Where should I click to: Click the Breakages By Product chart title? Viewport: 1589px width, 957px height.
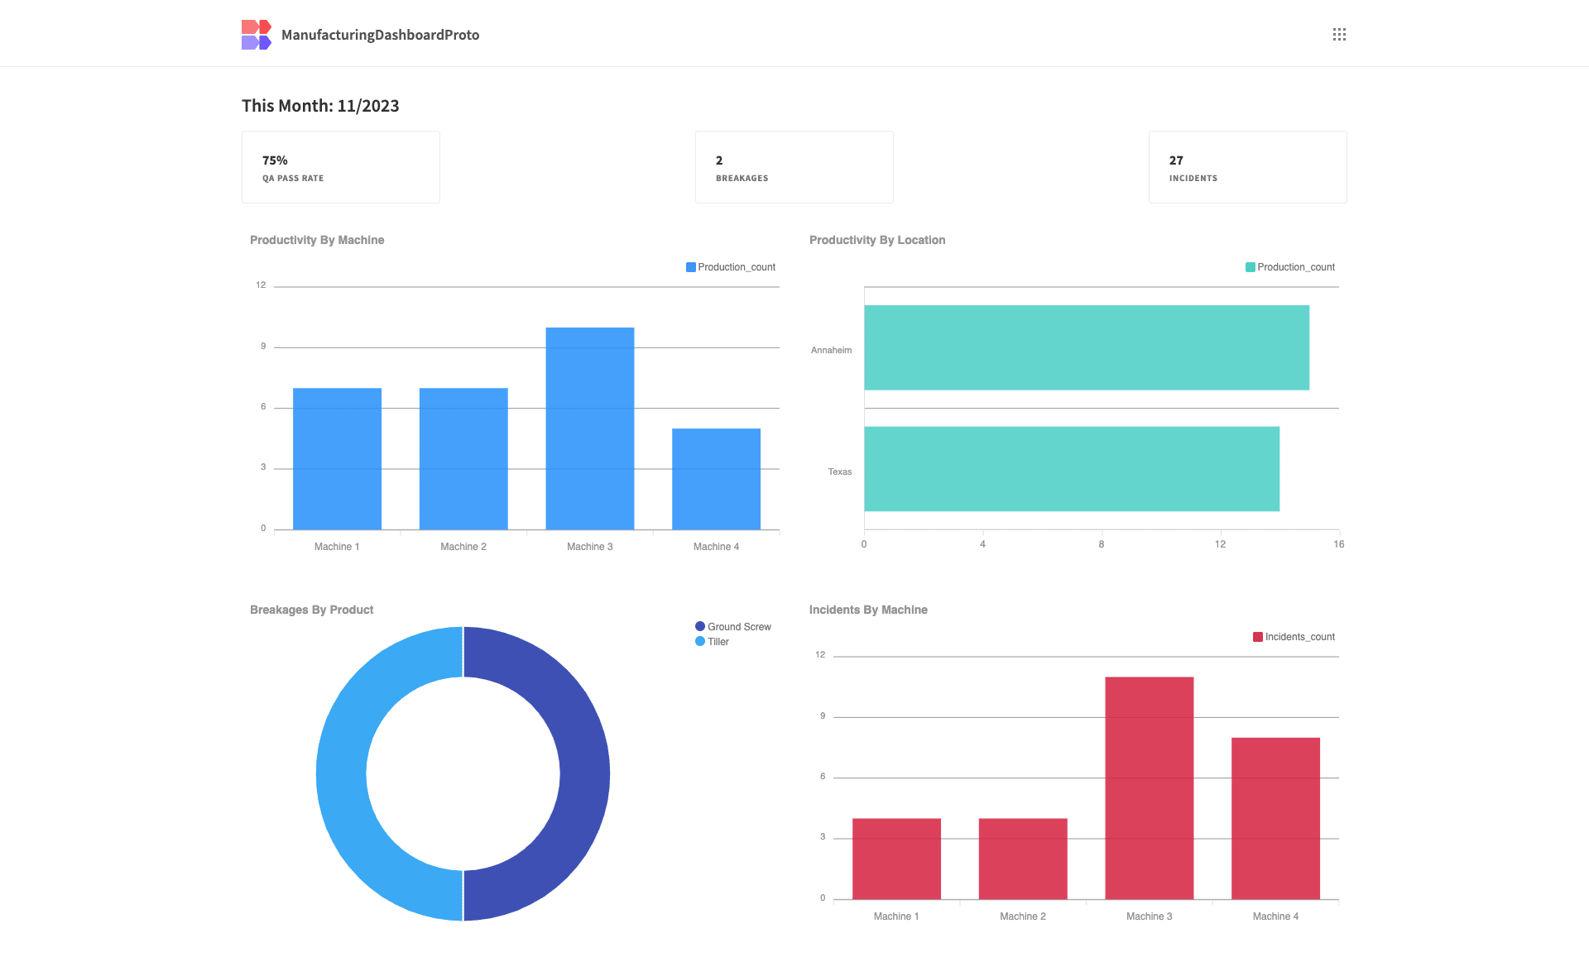coord(312,610)
